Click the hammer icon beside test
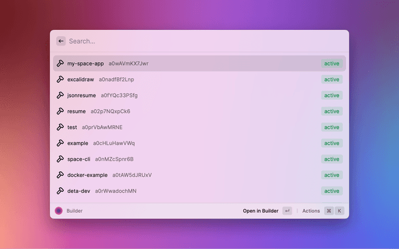 click(x=60, y=127)
